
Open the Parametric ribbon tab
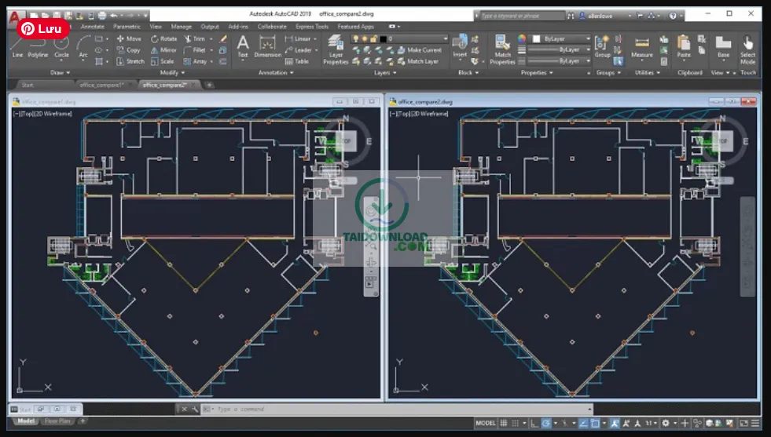(x=127, y=27)
